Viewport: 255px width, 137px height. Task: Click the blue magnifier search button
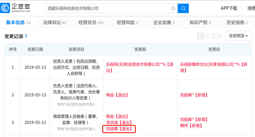(183, 8)
